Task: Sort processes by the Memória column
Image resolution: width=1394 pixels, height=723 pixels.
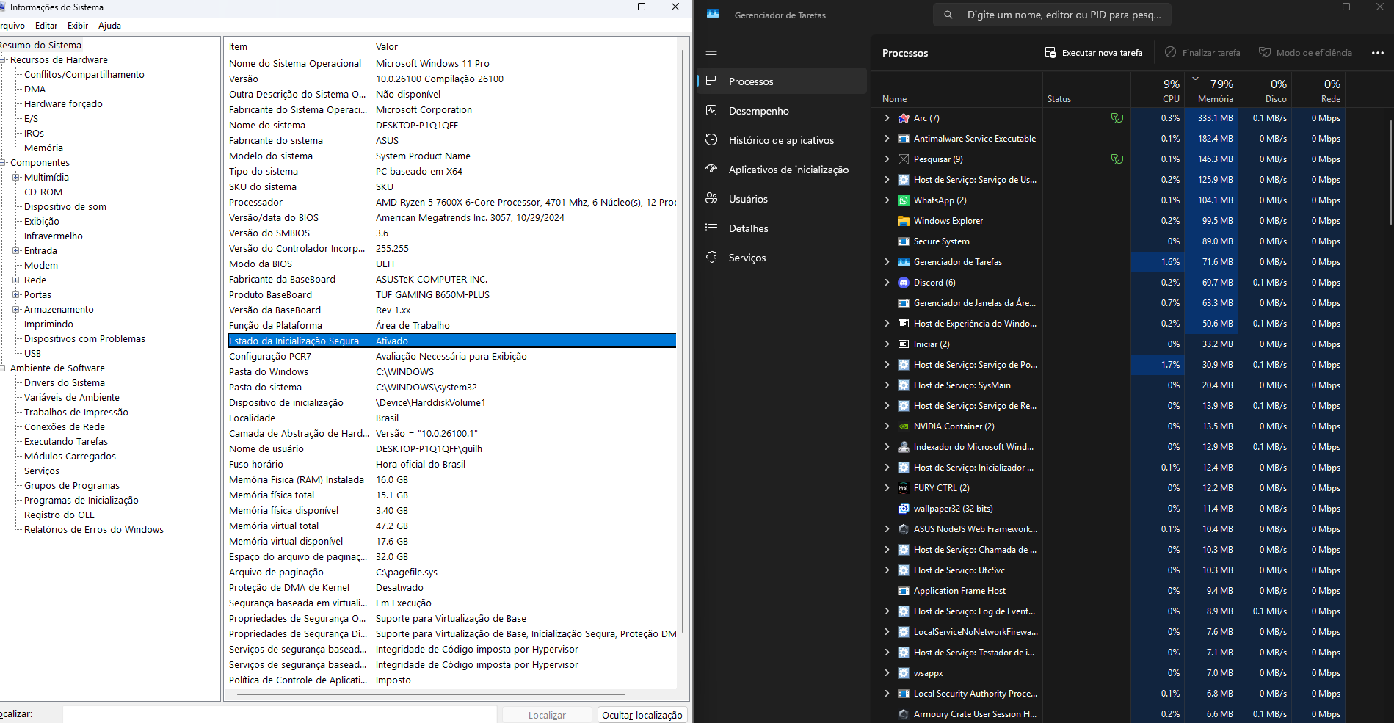Action: [x=1212, y=90]
